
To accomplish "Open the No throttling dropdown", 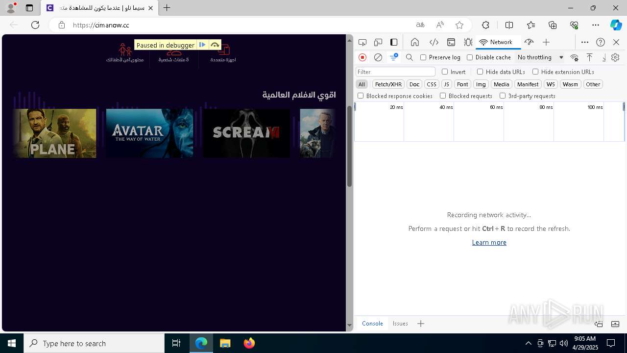I will click(x=540, y=57).
